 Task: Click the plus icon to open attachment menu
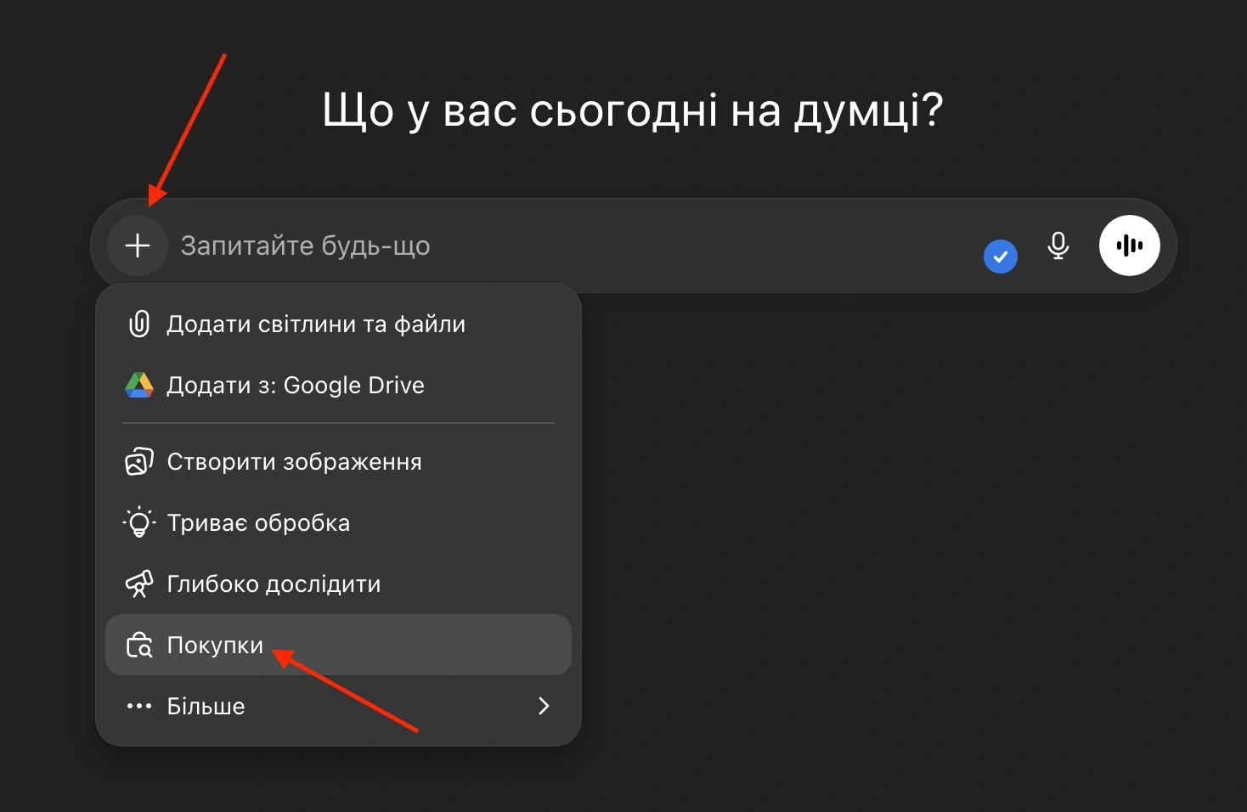point(138,245)
